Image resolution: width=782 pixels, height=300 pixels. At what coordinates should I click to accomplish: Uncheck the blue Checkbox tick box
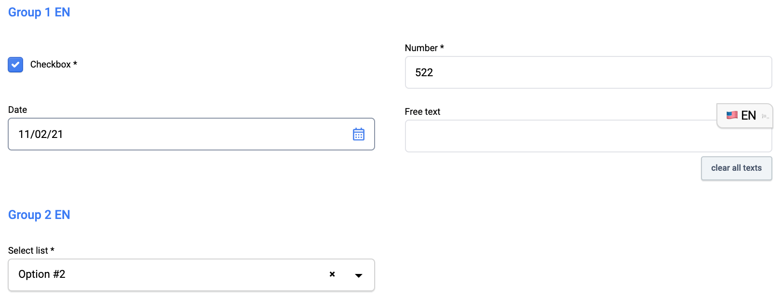click(x=15, y=65)
